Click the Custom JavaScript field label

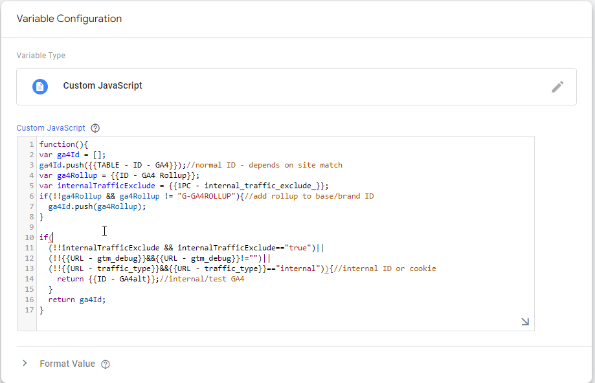(51, 128)
